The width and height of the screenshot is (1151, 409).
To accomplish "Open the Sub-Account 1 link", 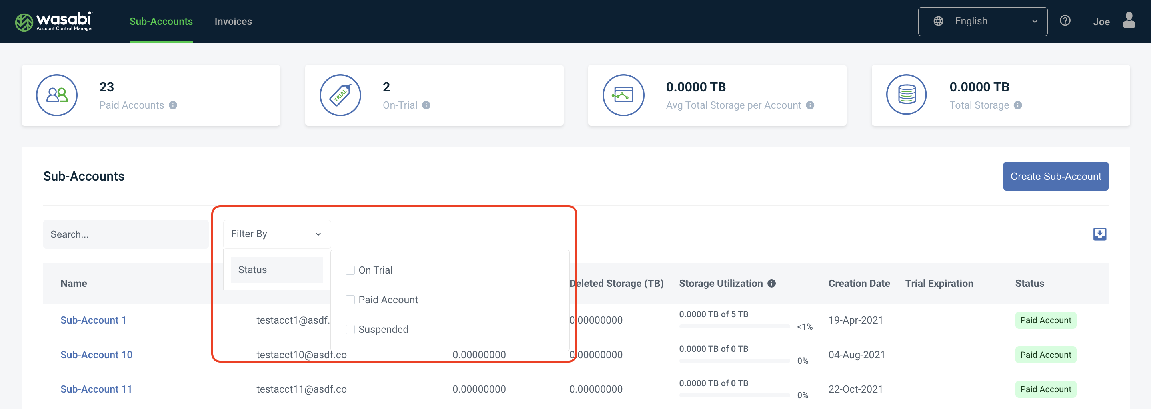I will (93, 320).
